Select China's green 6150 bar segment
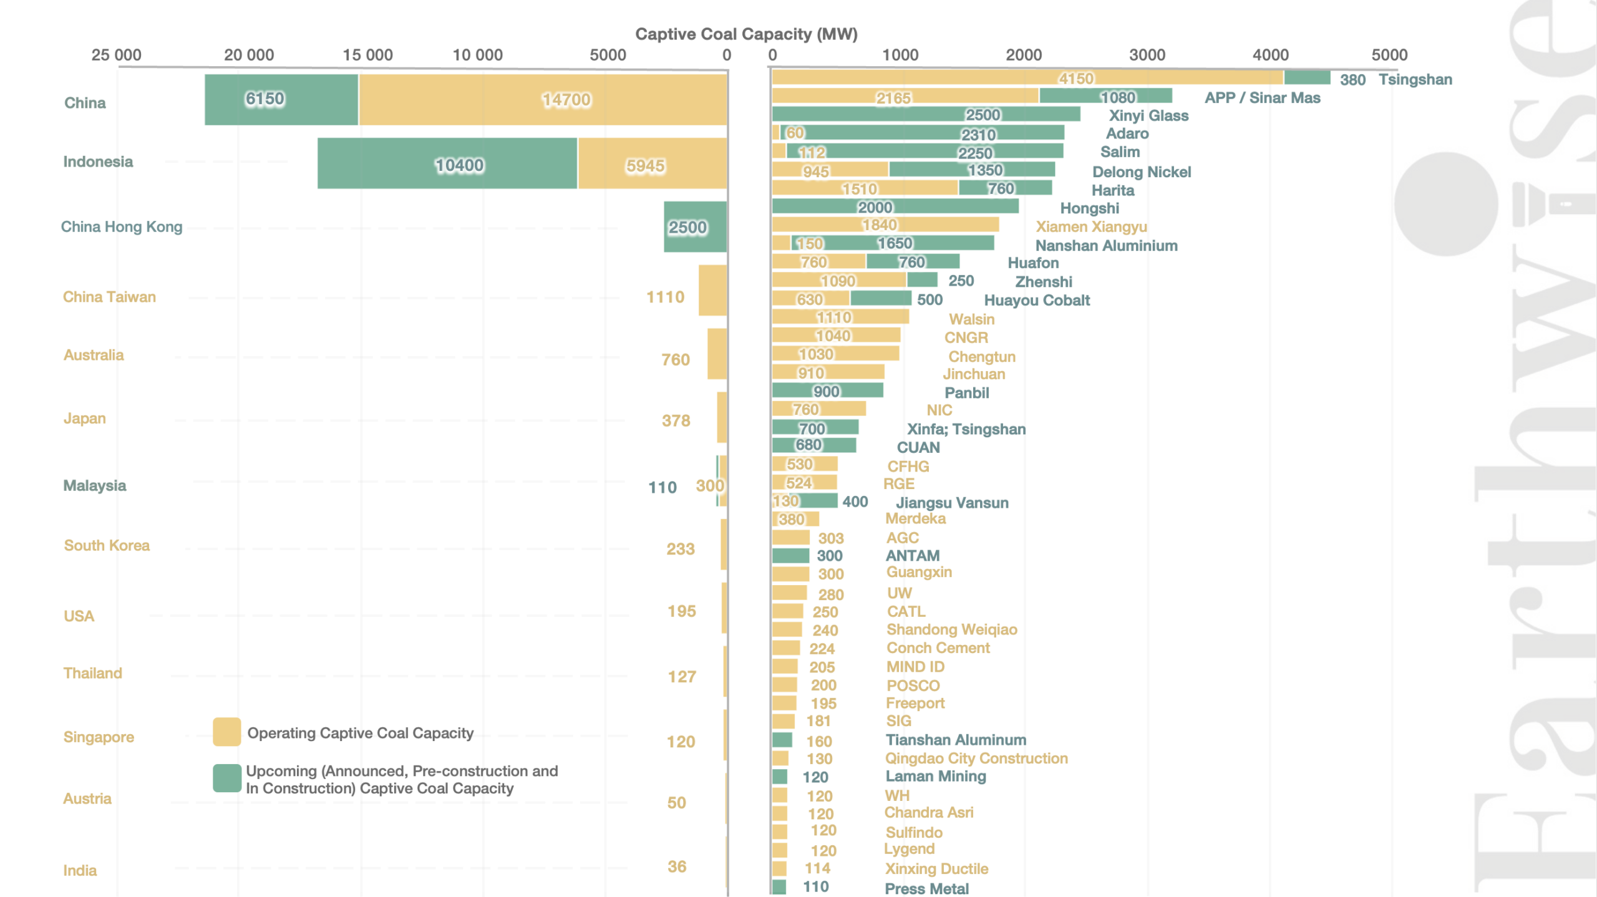This screenshot has height=897, width=1597. point(281,99)
